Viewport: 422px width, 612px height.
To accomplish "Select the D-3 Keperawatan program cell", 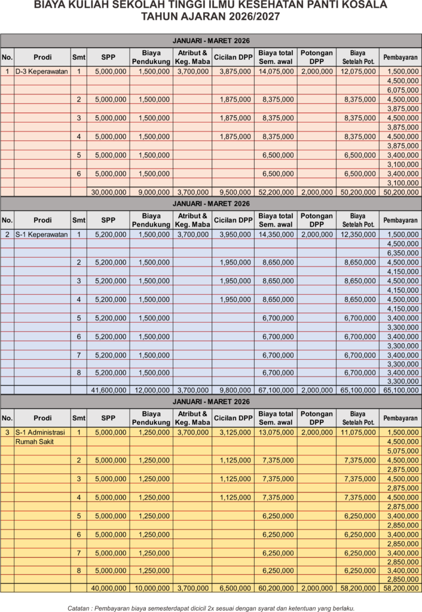I will [x=42, y=71].
